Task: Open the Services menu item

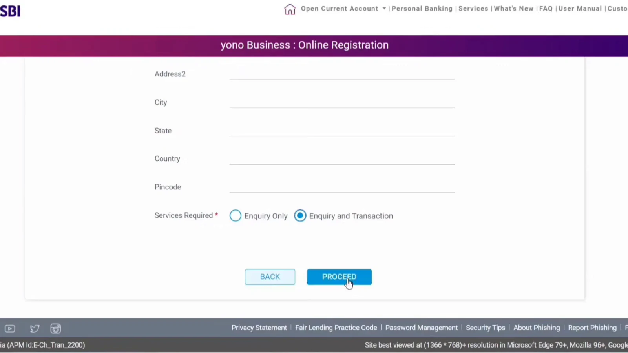Action: coord(473,9)
